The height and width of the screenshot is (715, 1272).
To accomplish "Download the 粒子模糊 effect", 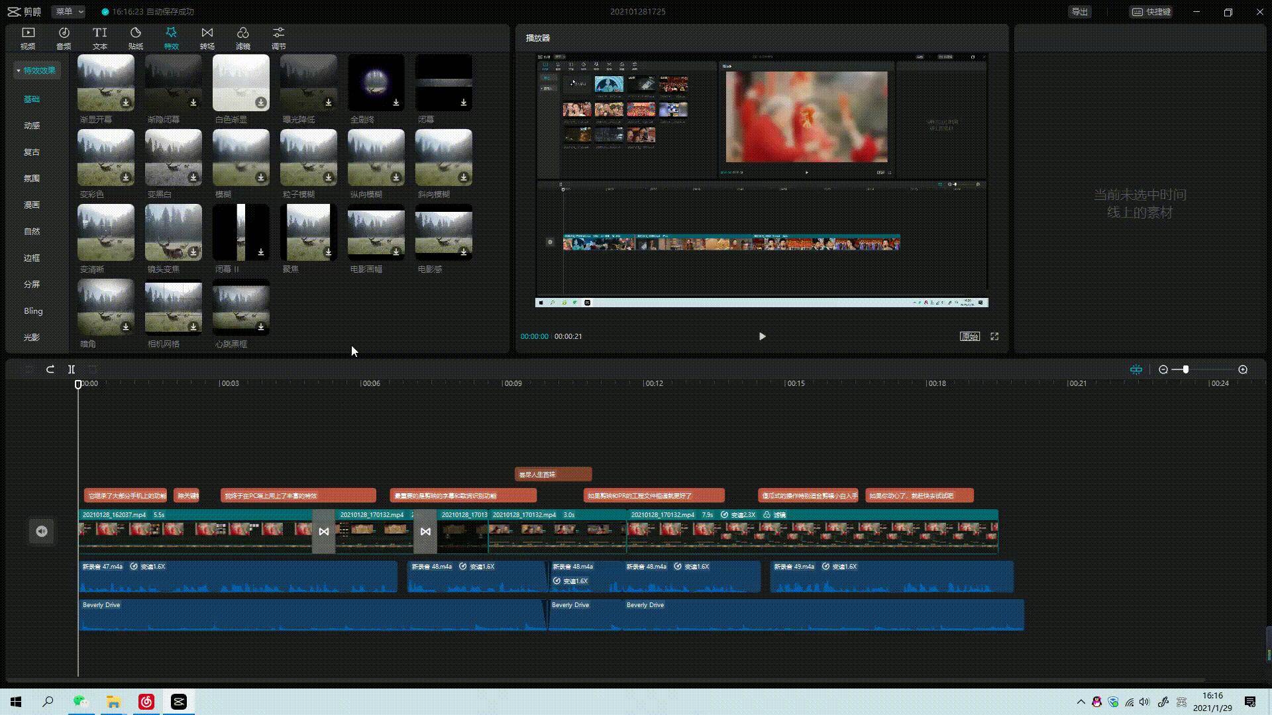I will [x=329, y=177].
